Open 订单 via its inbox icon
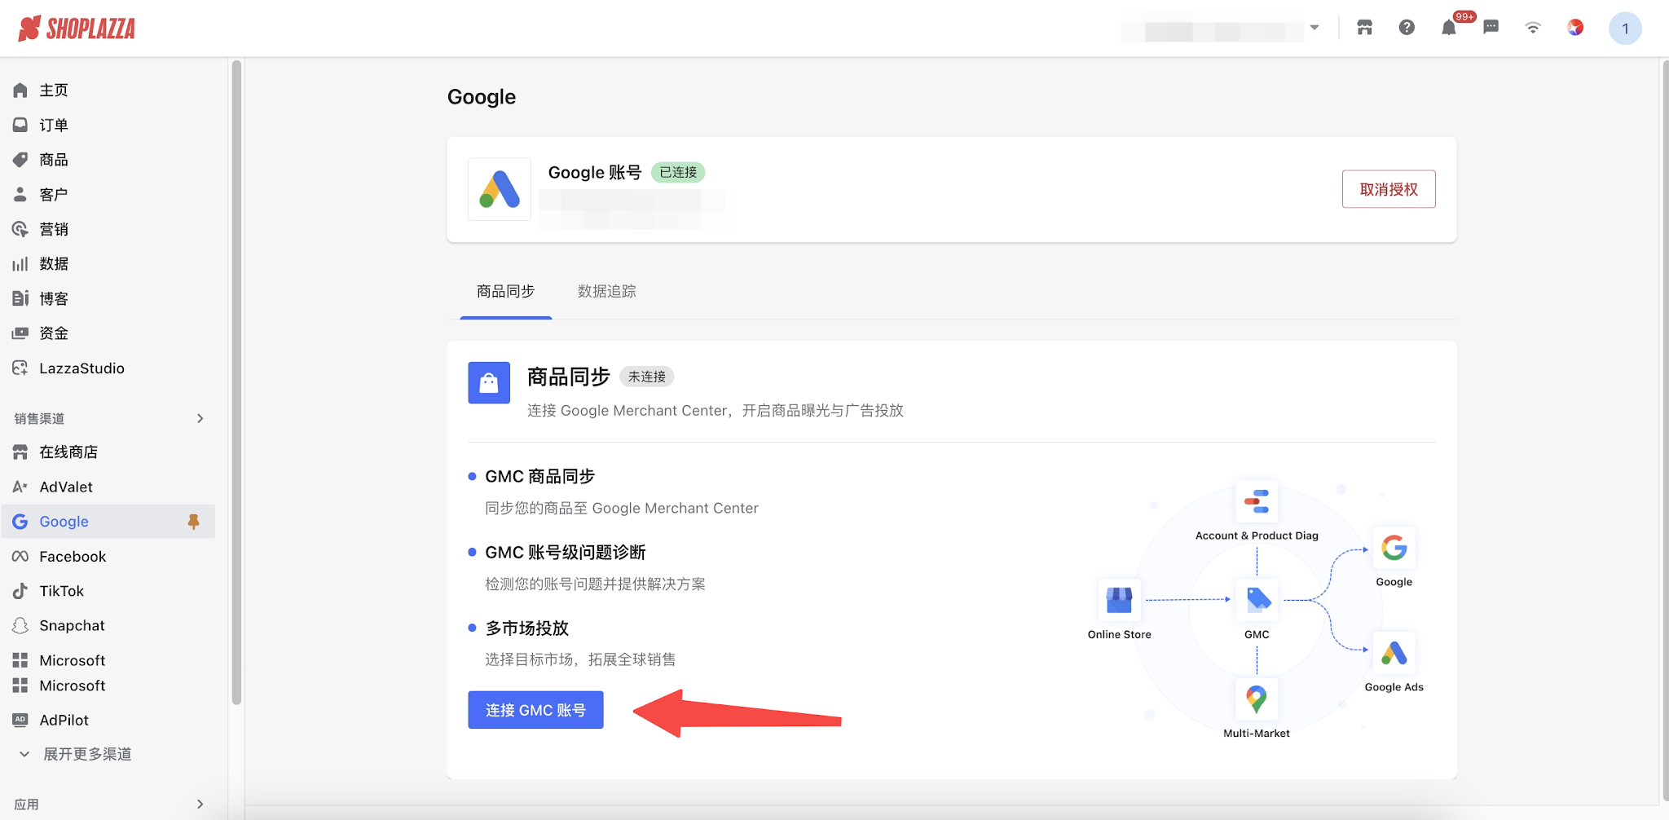Image resolution: width=1669 pixels, height=820 pixels. [x=20, y=125]
